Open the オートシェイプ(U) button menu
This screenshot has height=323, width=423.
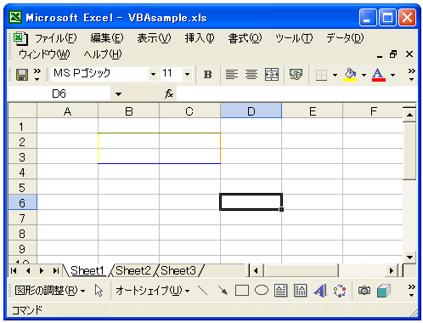coord(153,291)
